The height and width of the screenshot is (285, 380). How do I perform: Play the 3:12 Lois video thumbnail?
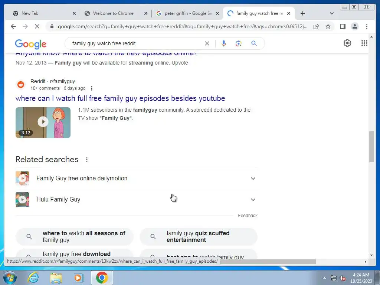[43, 122]
